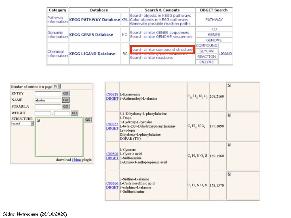Open the DBGET link under C00328

point(112,99)
